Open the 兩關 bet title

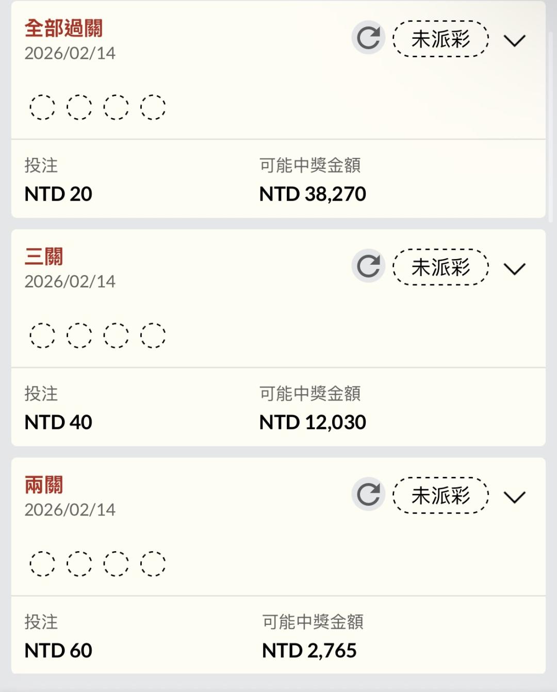pyautogui.click(x=44, y=485)
